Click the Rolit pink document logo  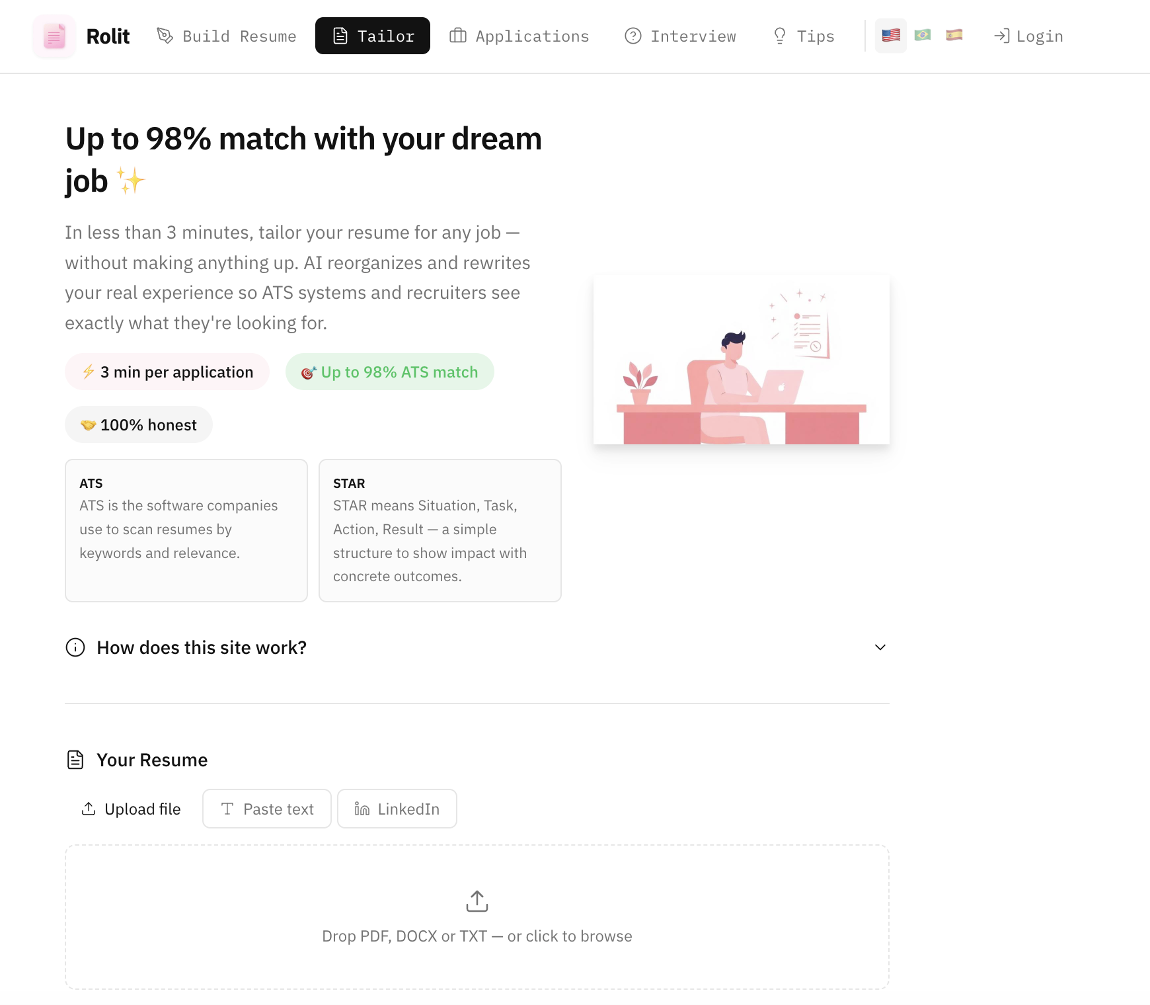[x=54, y=36]
